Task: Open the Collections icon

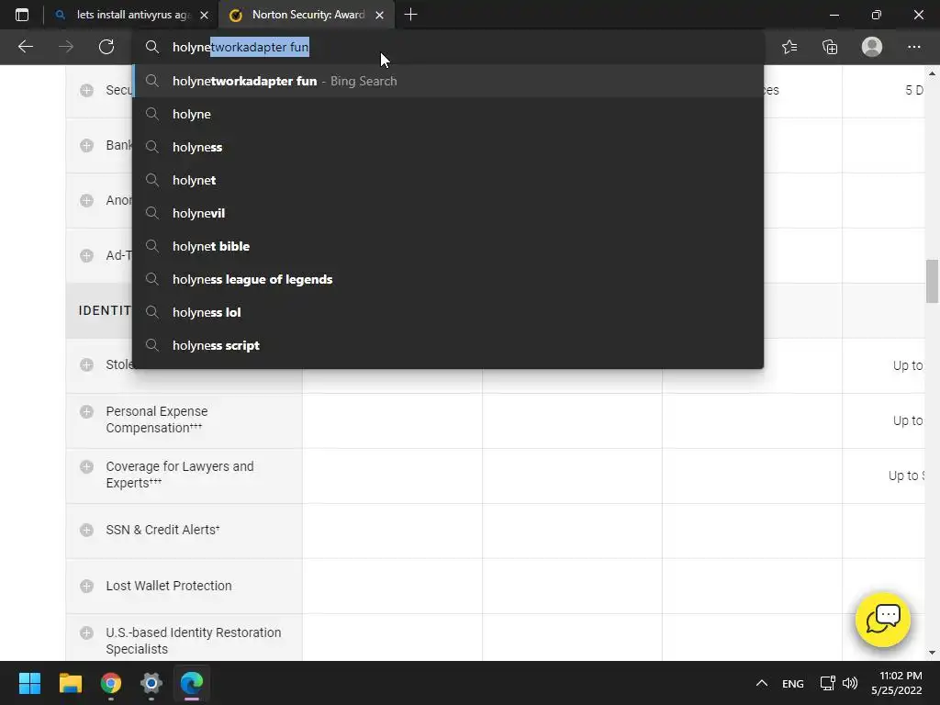Action: (830, 47)
